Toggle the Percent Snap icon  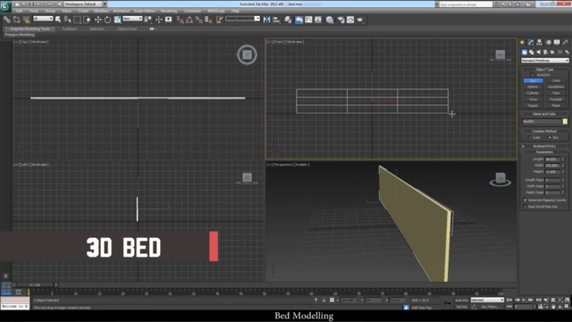(198, 20)
